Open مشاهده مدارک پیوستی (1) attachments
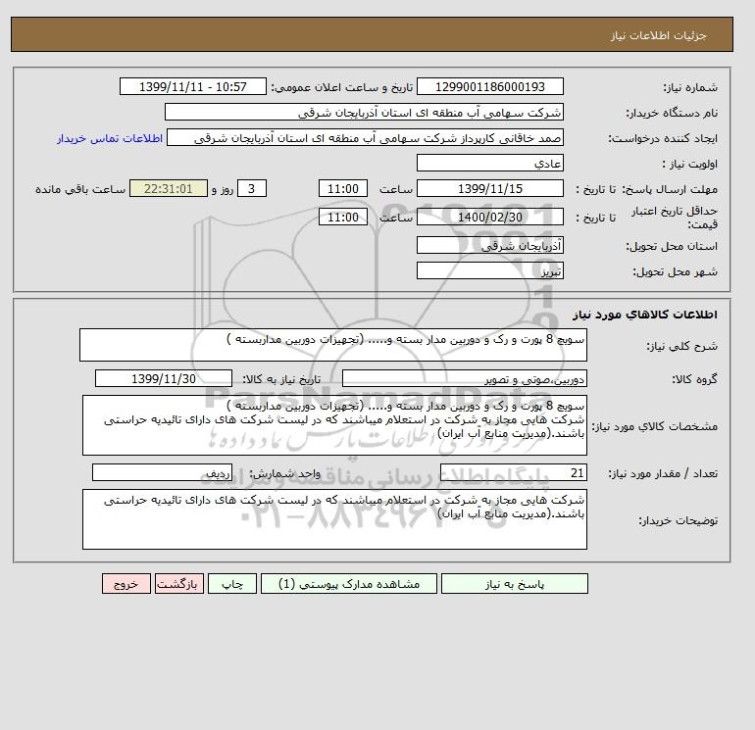The height and width of the screenshot is (730, 755). coord(349,584)
